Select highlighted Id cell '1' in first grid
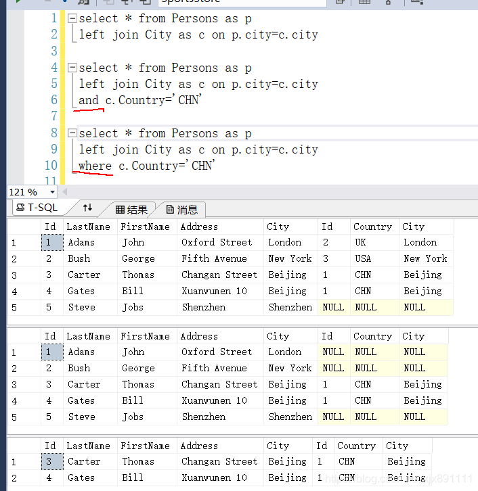This screenshot has height=491, width=478. click(52, 242)
